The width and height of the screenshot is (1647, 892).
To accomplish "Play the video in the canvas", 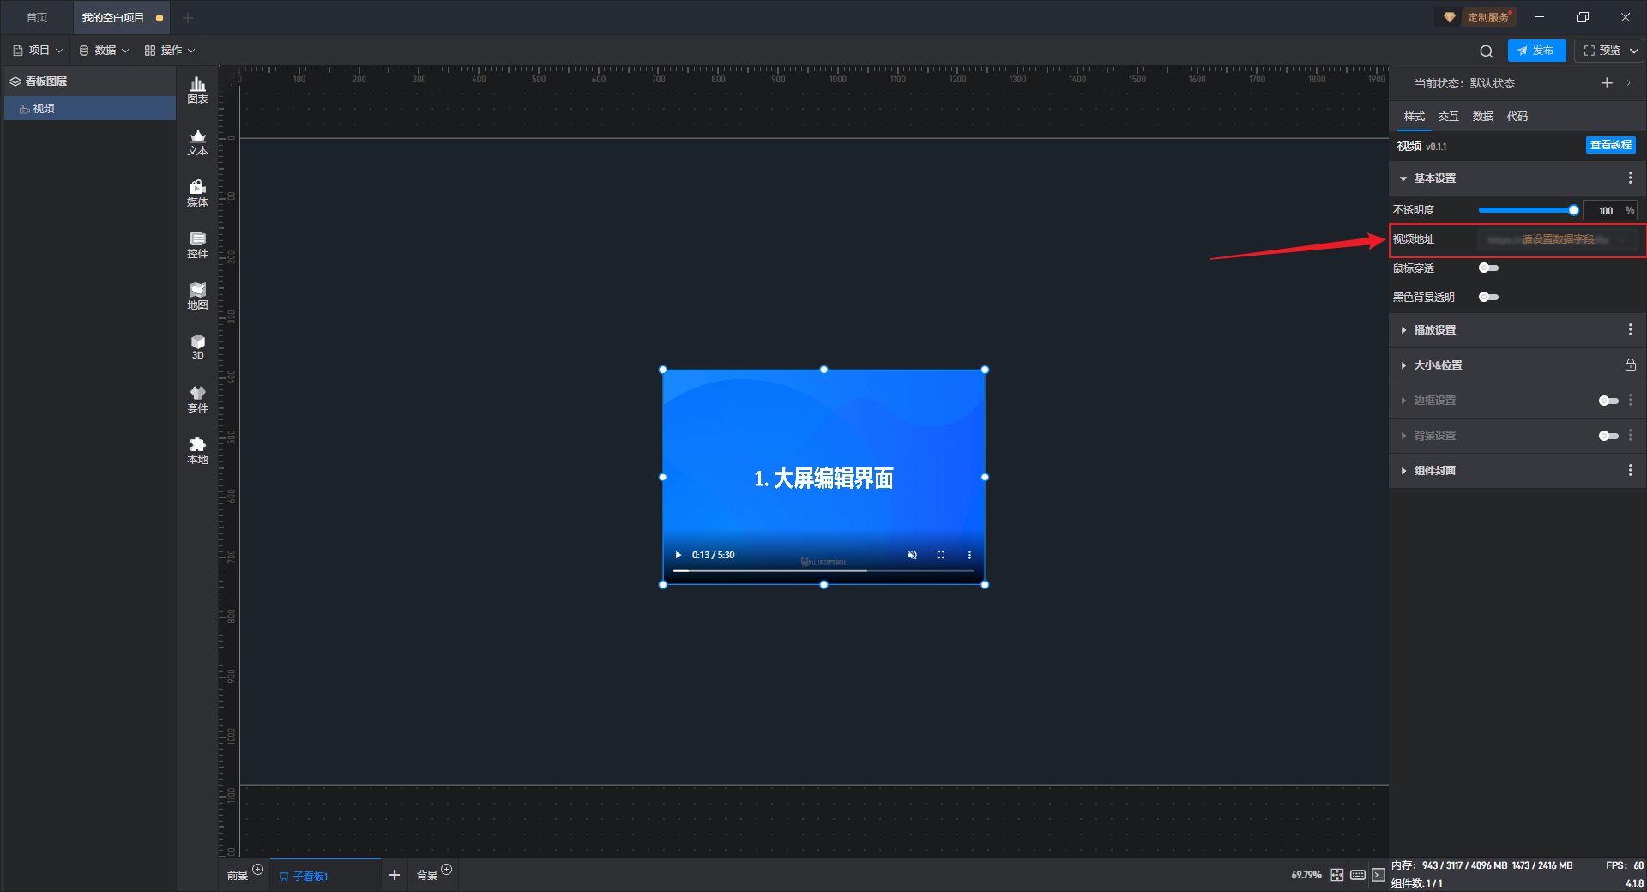I will point(679,555).
